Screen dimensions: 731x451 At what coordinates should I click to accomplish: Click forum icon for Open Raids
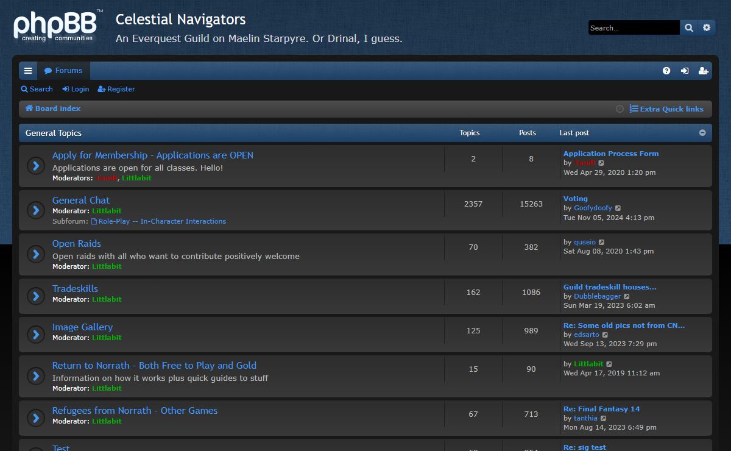click(36, 254)
